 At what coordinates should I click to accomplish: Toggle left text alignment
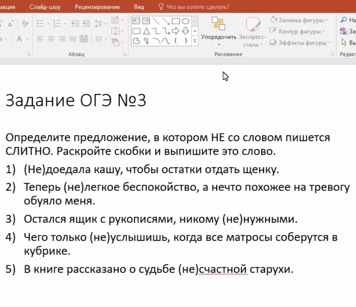(x=40, y=39)
